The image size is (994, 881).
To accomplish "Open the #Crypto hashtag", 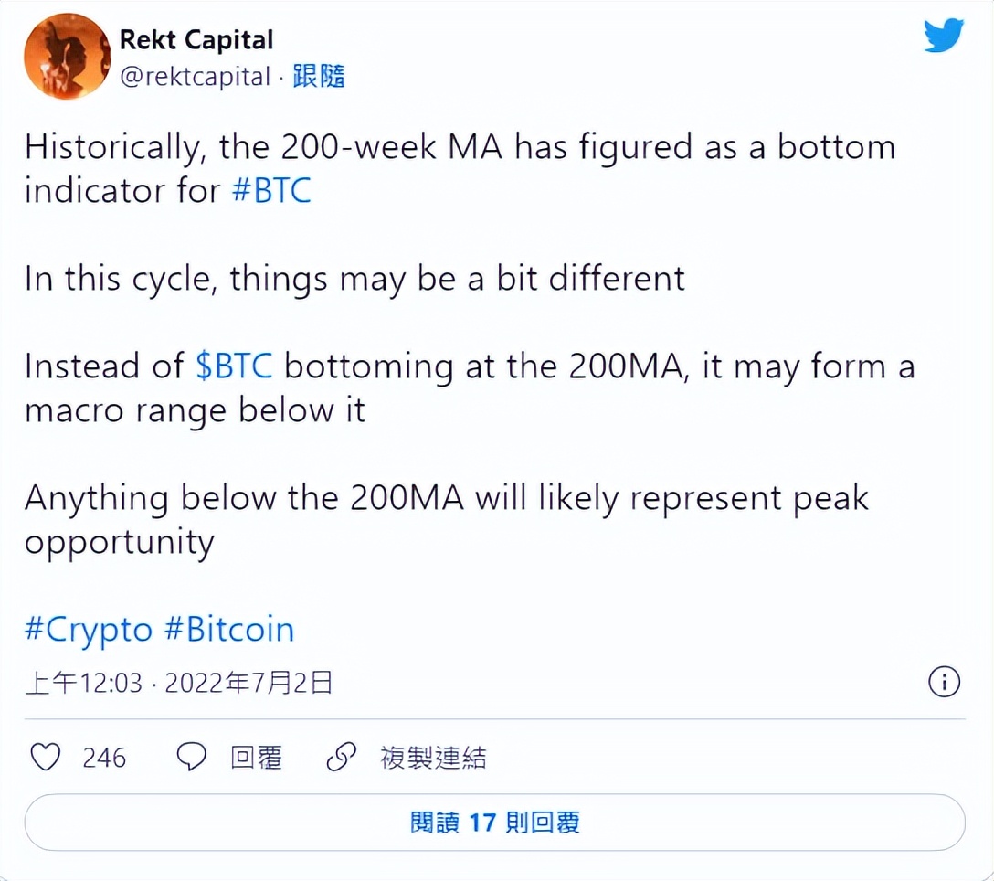I will point(88,630).
